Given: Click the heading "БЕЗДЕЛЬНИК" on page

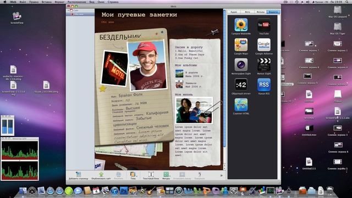Looking at the screenshot, I should [120, 37].
